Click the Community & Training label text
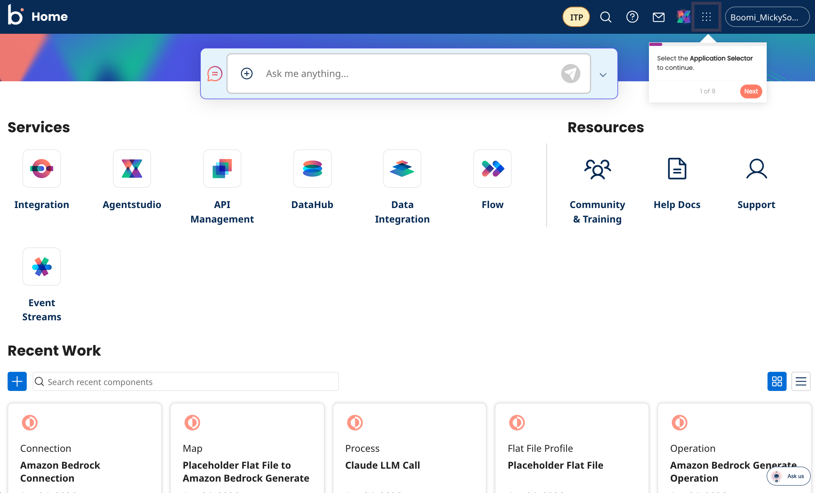The image size is (815, 493). 598,212
